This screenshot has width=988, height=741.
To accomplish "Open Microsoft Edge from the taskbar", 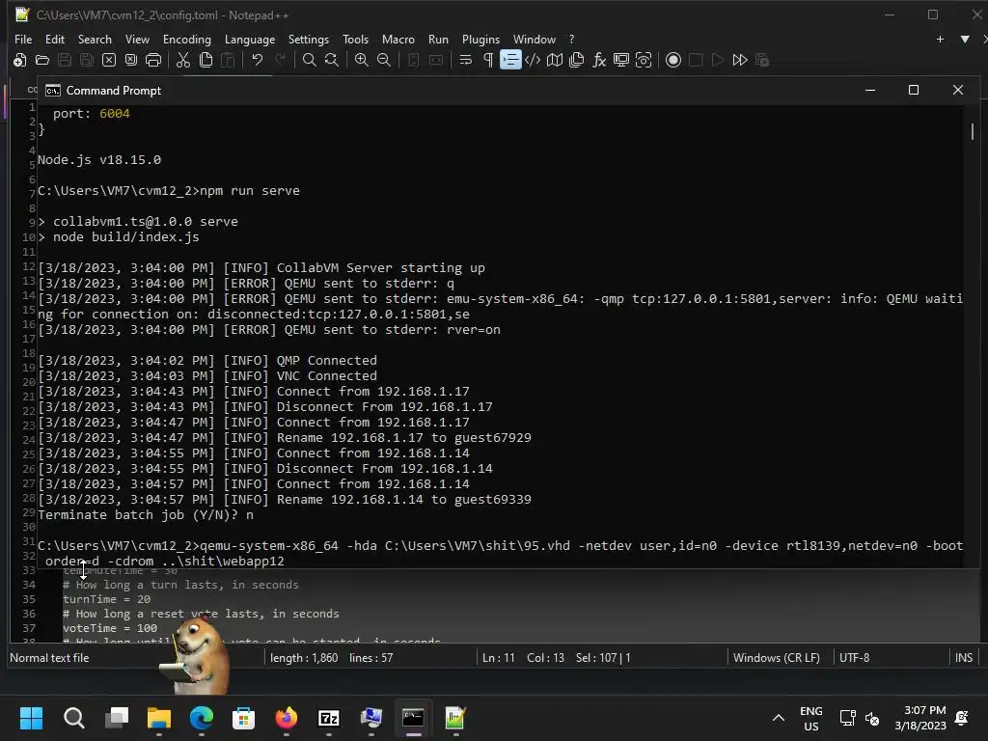I will 202,718.
